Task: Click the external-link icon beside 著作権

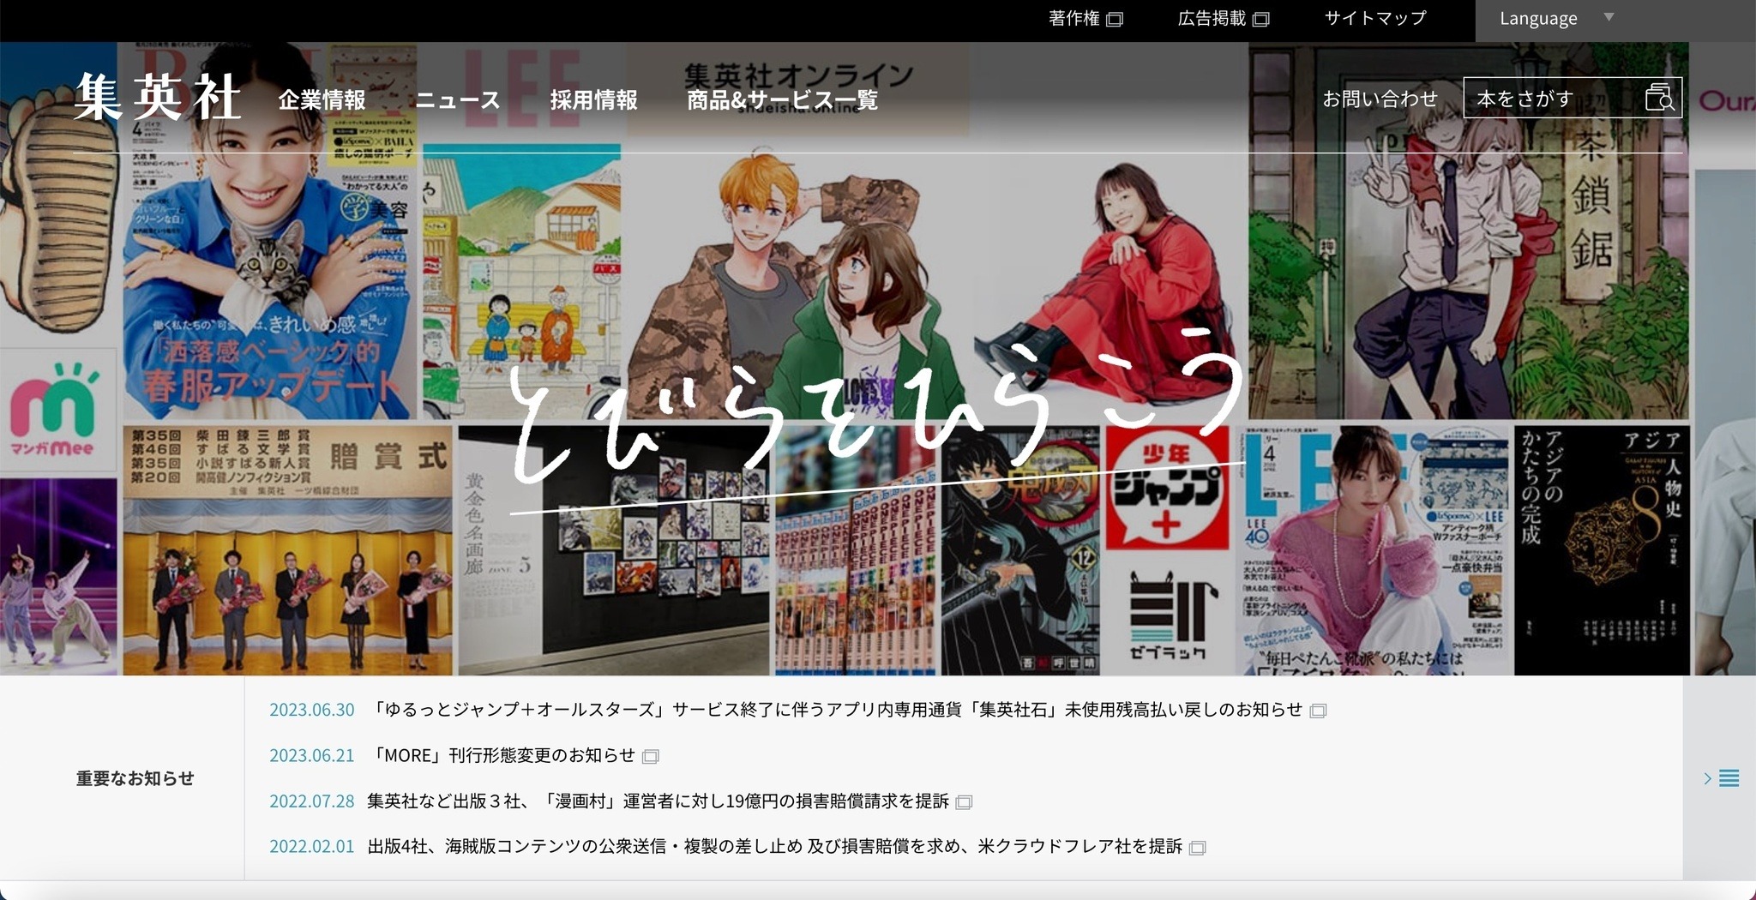Action: [x=1116, y=18]
